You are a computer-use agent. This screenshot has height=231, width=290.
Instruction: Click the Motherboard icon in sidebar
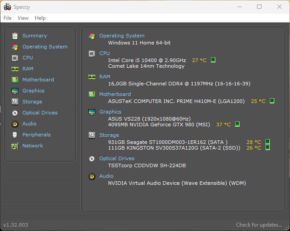coord(15,80)
